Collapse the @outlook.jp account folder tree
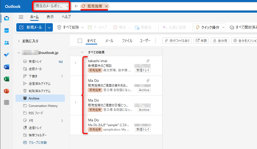 19,53
